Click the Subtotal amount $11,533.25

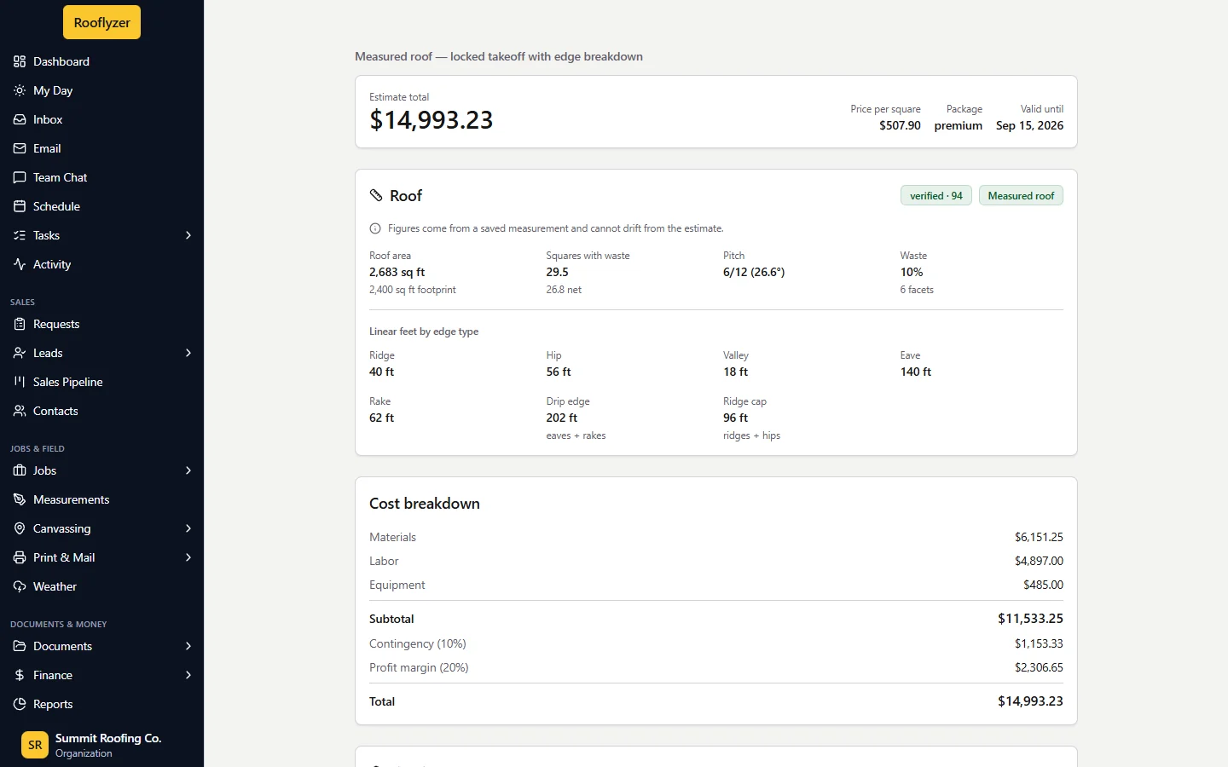coord(1030,619)
